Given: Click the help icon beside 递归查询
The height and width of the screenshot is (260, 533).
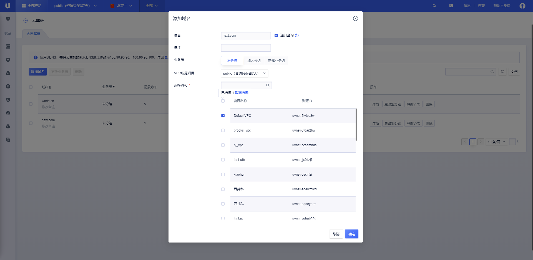Looking at the screenshot, I should (x=297, y=36).
